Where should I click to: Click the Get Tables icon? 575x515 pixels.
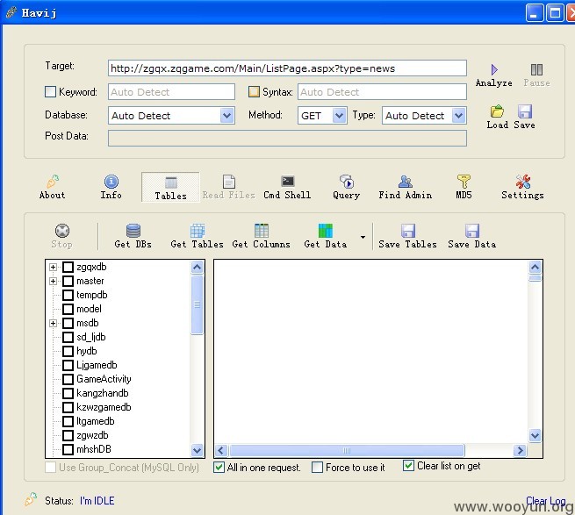coord(198,231)
